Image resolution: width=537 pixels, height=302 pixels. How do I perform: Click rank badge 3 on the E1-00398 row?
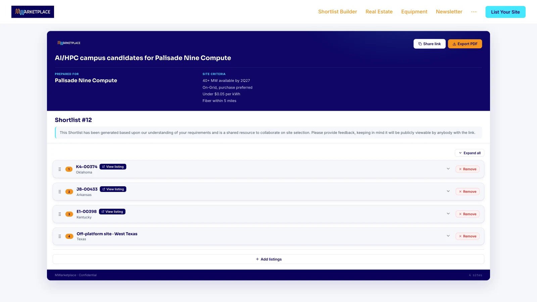(x=69, y=214)
